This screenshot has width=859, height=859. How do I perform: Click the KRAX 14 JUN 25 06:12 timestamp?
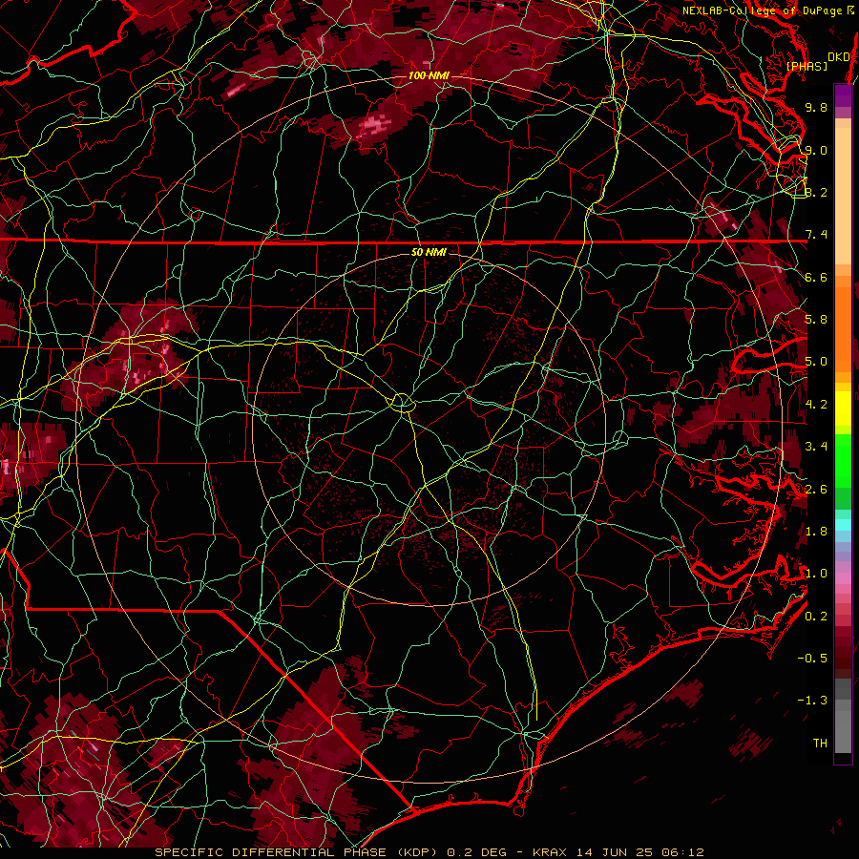(618, 852)
